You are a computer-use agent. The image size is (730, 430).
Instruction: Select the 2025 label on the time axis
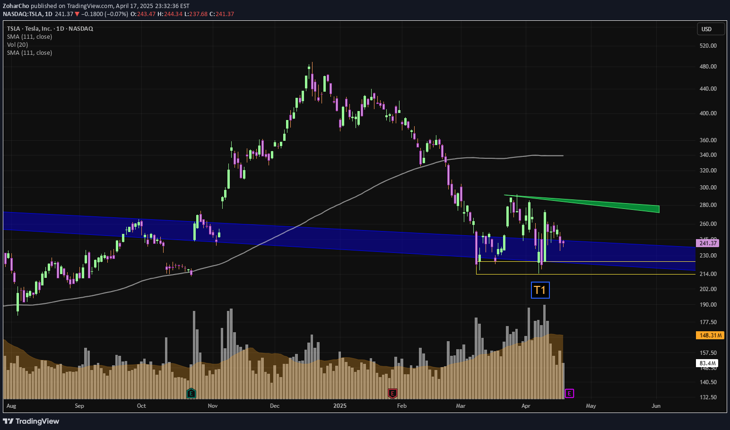pos(340,405)
